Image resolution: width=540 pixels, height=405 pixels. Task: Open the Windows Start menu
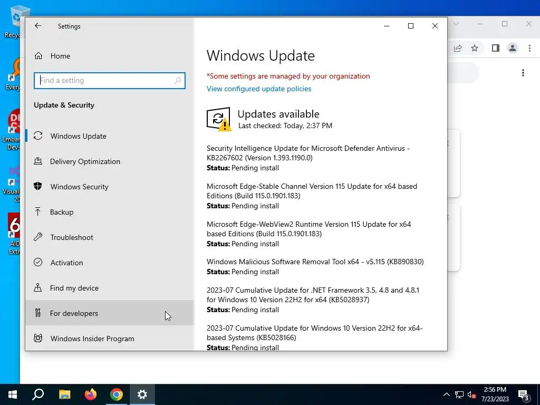13,394
